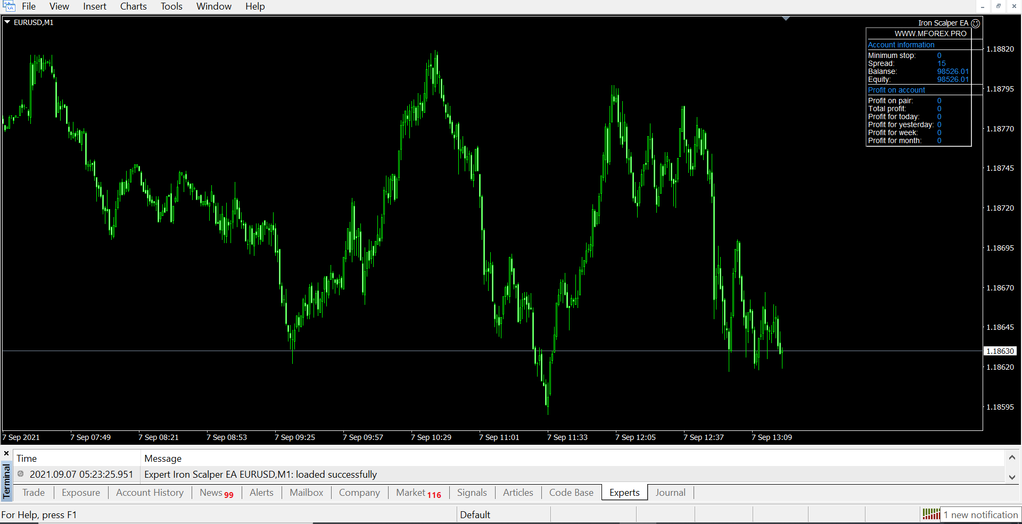Select the 'loaded successfully' log message row
1022x524 pixels.
tap(260, 474)
